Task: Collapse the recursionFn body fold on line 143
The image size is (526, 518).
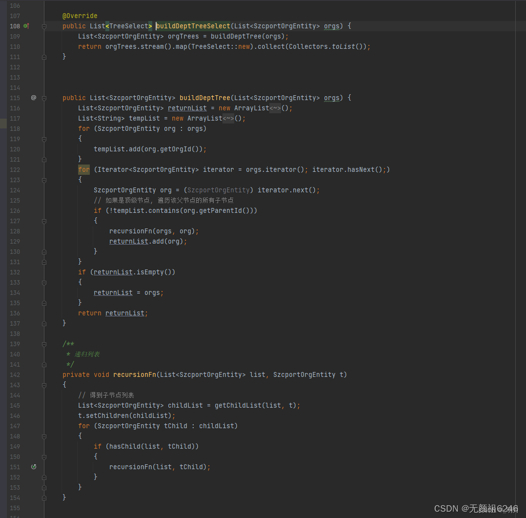Action: [44, 385]
